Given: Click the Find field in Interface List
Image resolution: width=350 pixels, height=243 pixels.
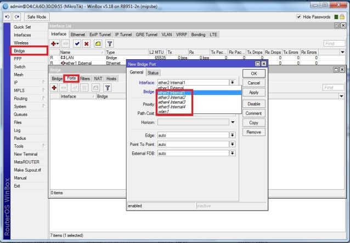Looking at the screenshot, I should (334, 43).
